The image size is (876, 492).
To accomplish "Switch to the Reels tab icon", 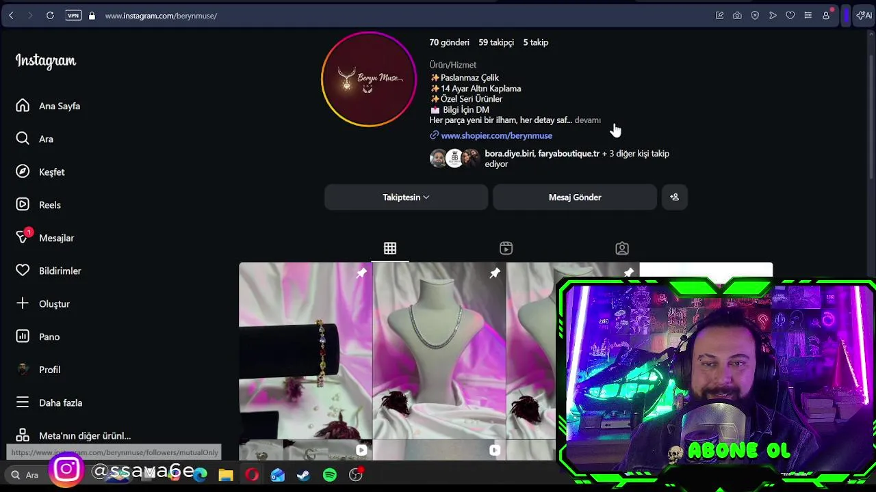I will (506, 248).
